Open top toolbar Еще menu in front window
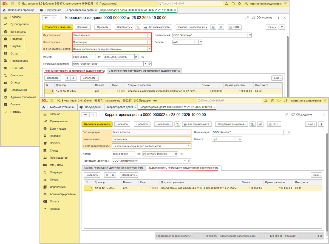This screenshot has width=329, height=244. click(x=311, y=124)
